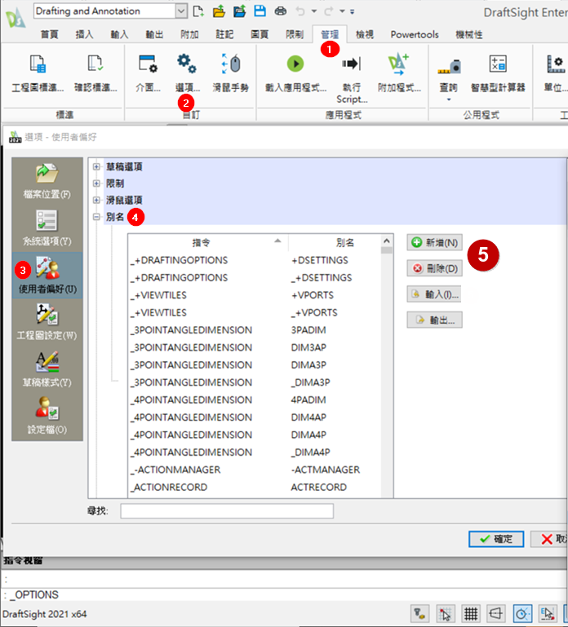Click the 取消 cancel button
Viewport: 568px width, 627px height.
[549, 539]
